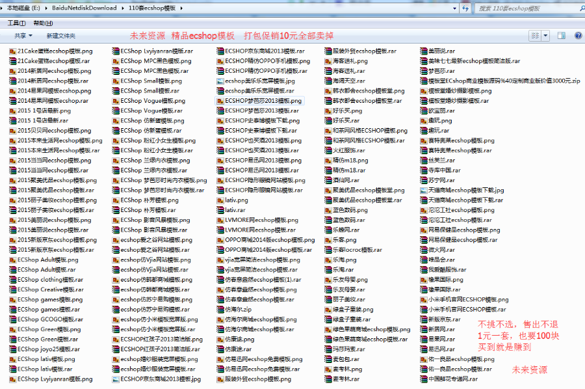Select file LVMORE网ecshop模板.png
The height and width of the screenshot is (389, 585).
(258, 221)
